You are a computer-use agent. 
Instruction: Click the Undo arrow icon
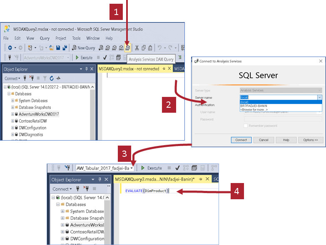point(159,48)
